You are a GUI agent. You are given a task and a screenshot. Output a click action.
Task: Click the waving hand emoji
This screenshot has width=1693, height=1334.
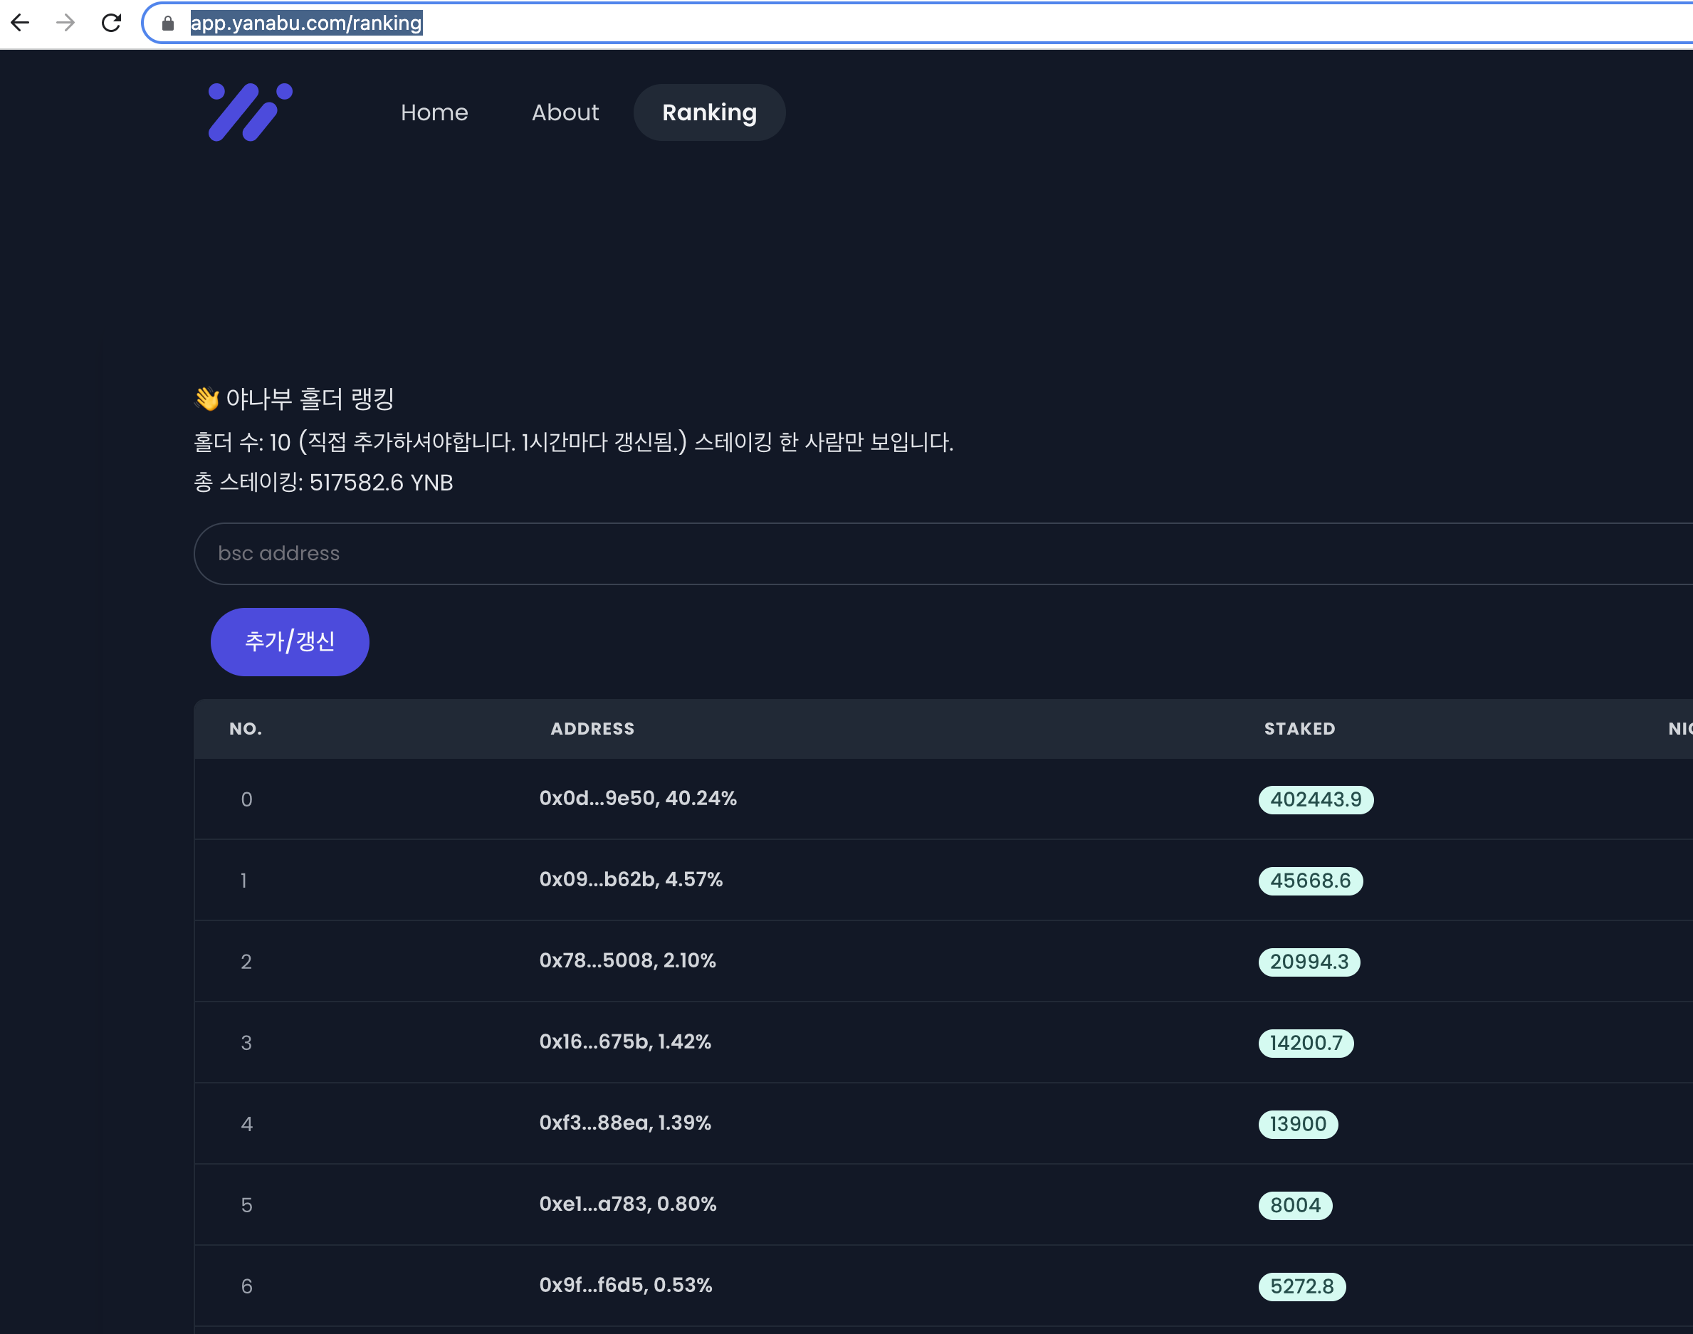point(207,399)
